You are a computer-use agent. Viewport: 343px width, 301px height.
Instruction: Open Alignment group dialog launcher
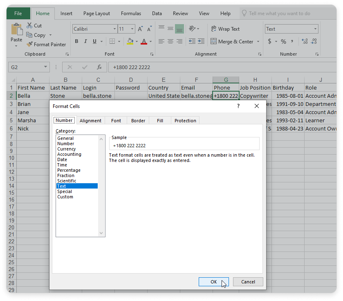pyautogui.click(x=260, y=54)
